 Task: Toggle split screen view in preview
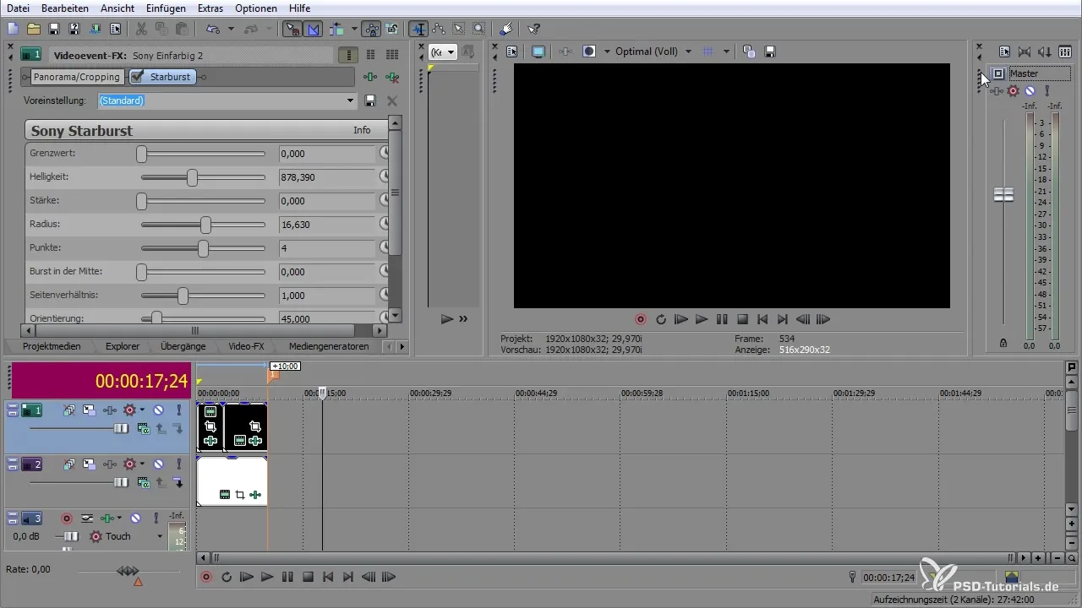(589, 52)
